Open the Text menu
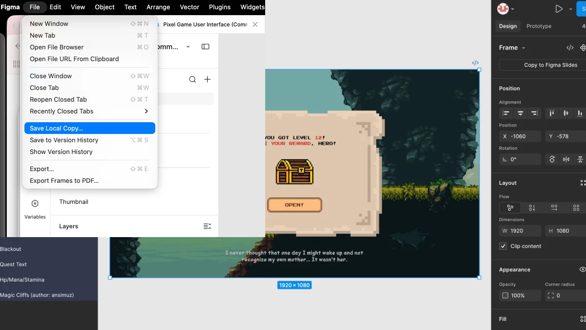Screen dimensions: 586x330 coord(130,7)
